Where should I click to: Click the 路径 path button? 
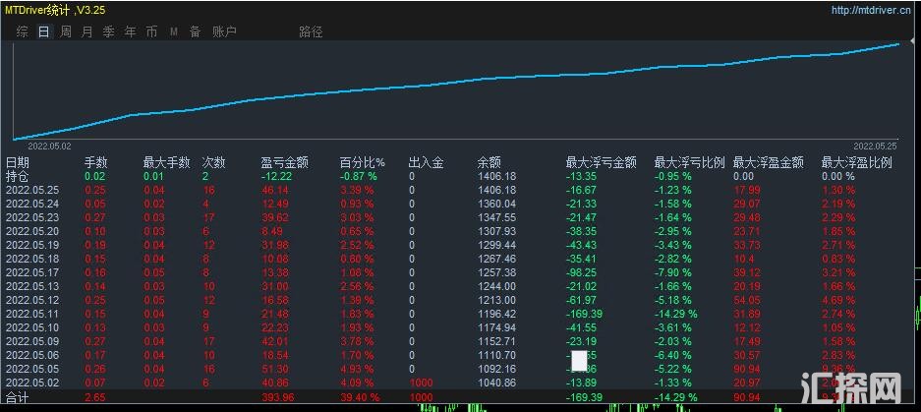[311, 31]
